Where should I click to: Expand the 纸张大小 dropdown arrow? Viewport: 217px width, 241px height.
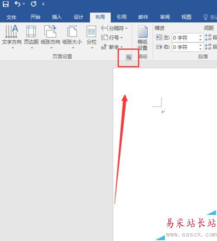(73, 48)
